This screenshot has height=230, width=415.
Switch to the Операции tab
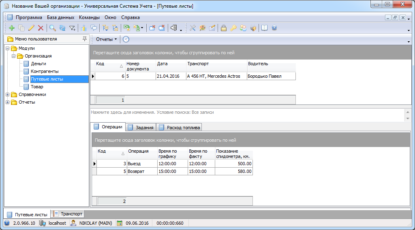(109, 127)
